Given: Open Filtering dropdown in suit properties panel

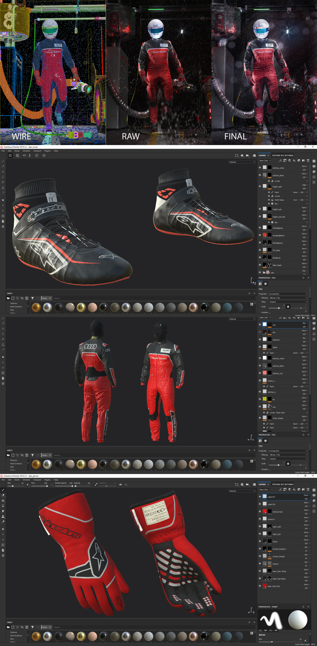Looking at the screenshot, I should click(x=288, y=455).
